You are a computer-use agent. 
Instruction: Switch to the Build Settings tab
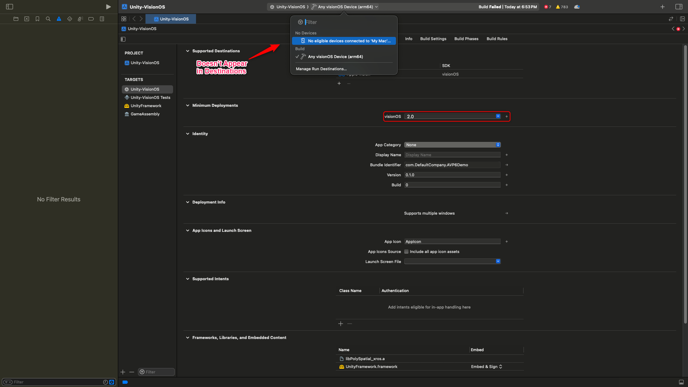[433, 39]
